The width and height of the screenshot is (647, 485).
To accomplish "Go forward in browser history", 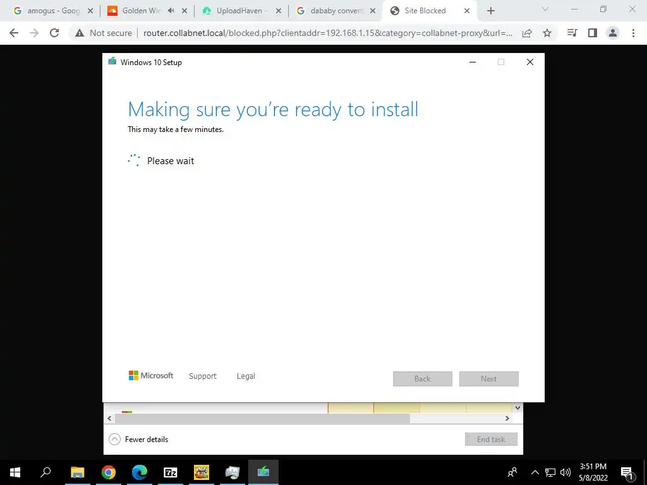I will 34,33.
